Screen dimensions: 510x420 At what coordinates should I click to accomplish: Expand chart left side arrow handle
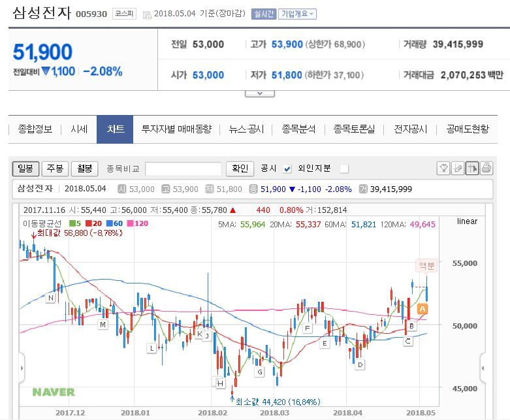click(x=22, y=368)
